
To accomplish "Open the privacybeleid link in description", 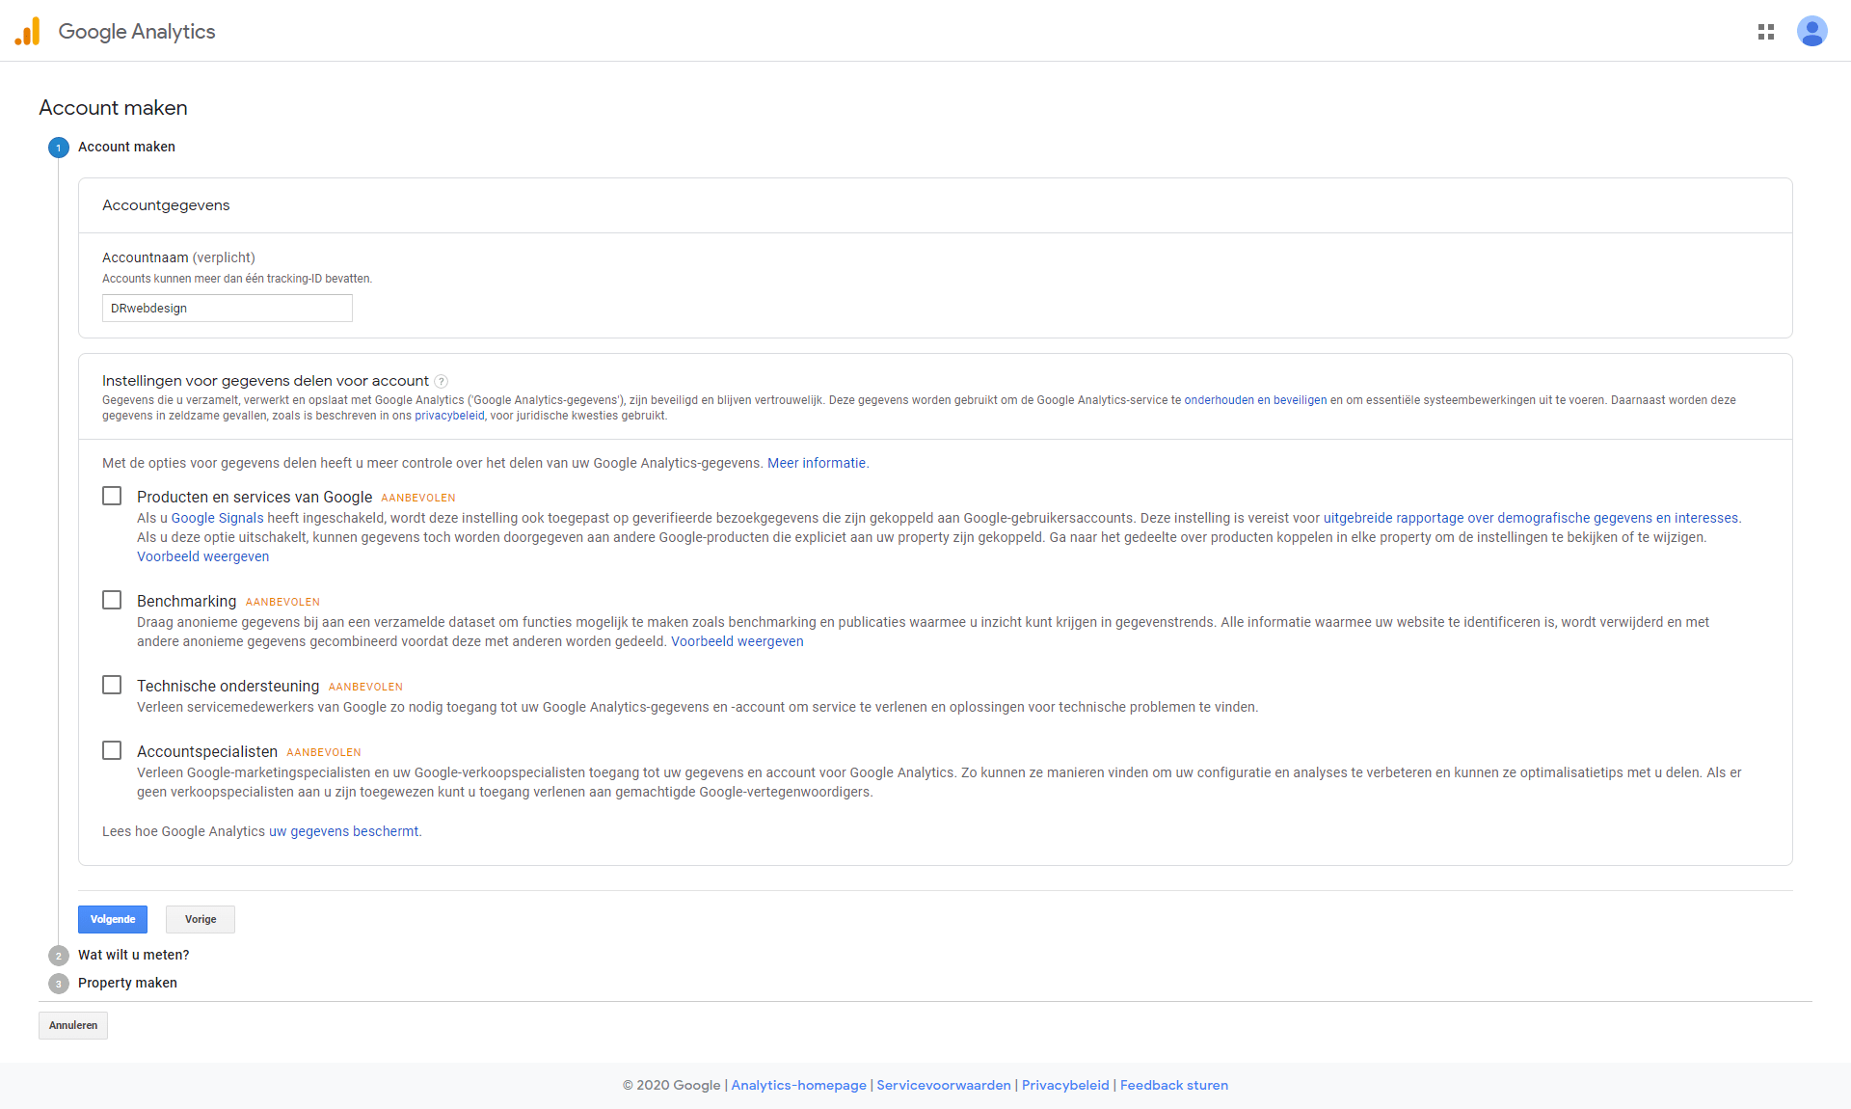I will coord(449,416).
